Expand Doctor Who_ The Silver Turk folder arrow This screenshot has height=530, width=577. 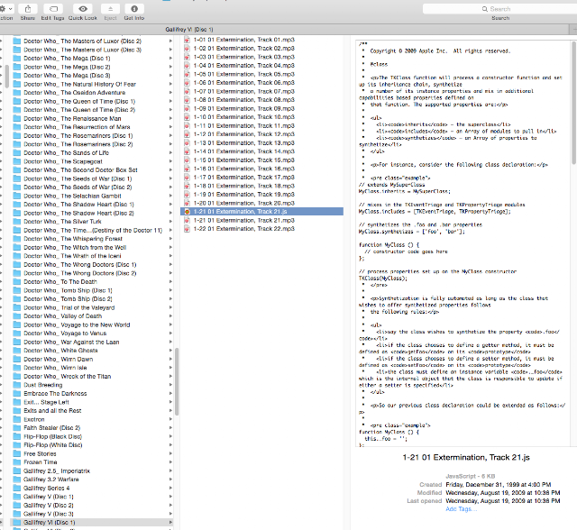click(x=170, y=222)
